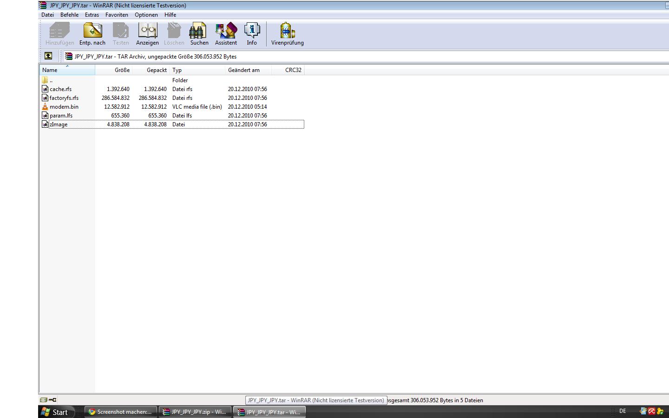Open the Anzeigen view icon
This screenshot has height=418, width=669.
click(x=147, y=34)
